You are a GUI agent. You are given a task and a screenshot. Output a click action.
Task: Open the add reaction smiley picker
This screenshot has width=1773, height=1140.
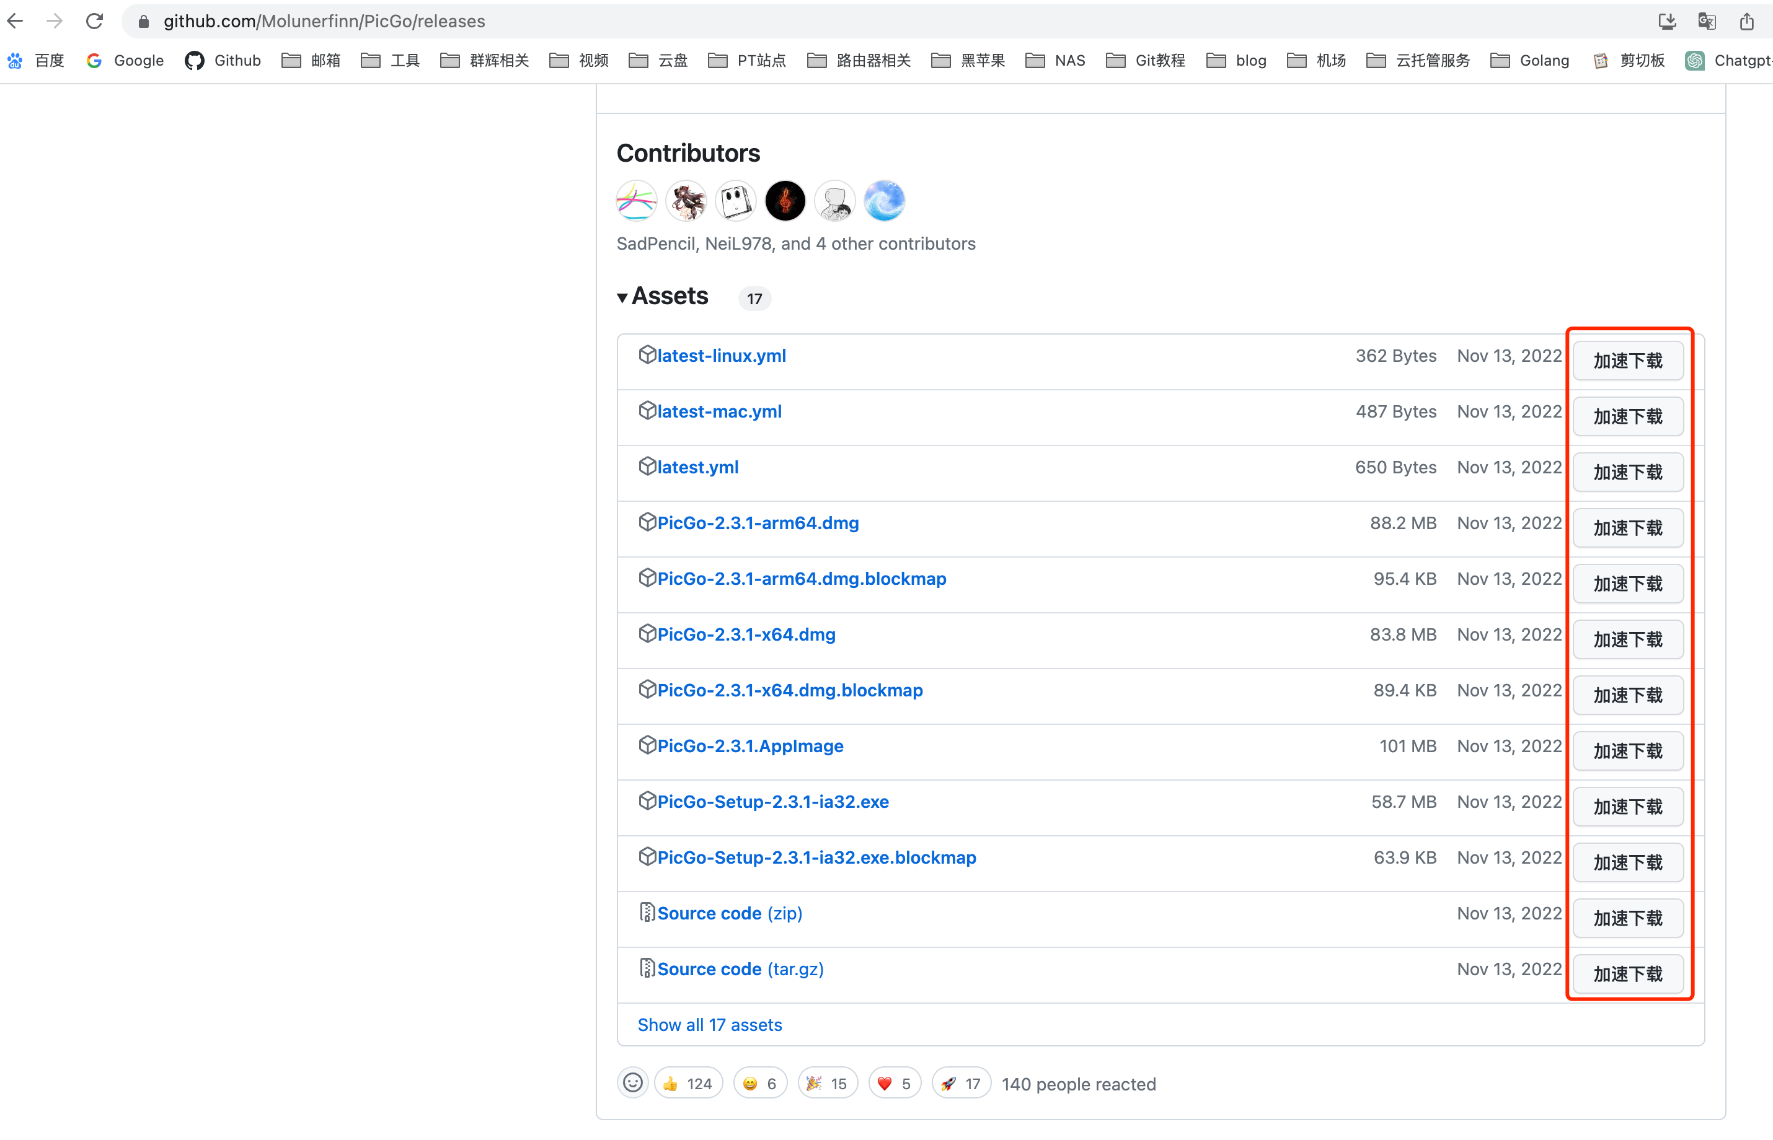[x=632, y=1083]
